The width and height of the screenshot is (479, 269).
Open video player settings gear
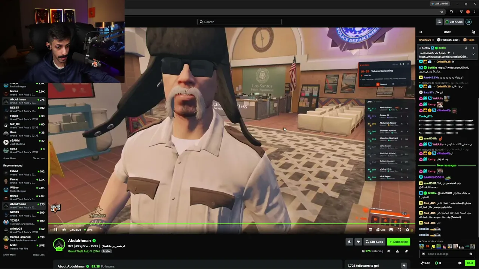click(x=408, y=230)
